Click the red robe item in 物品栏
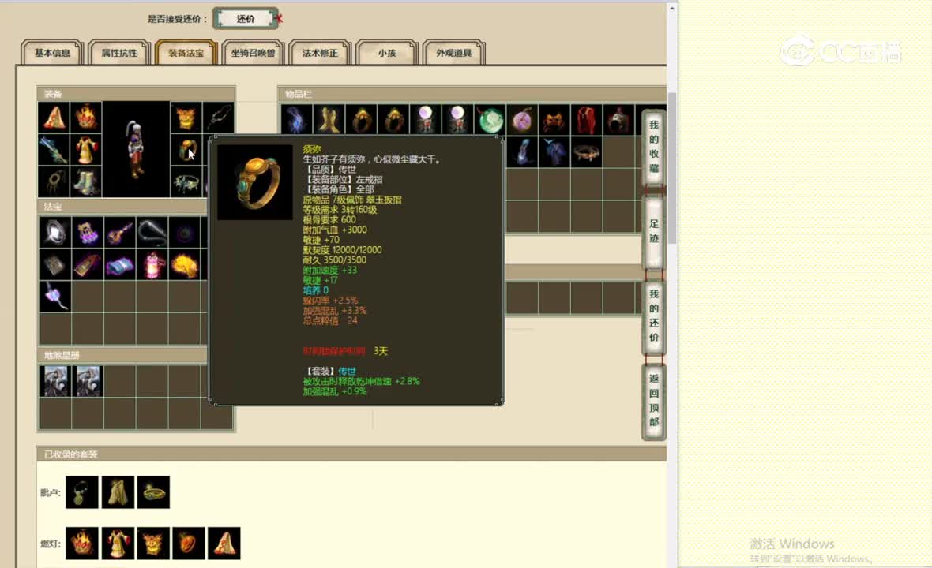The image size is (932, 568). 587,120
